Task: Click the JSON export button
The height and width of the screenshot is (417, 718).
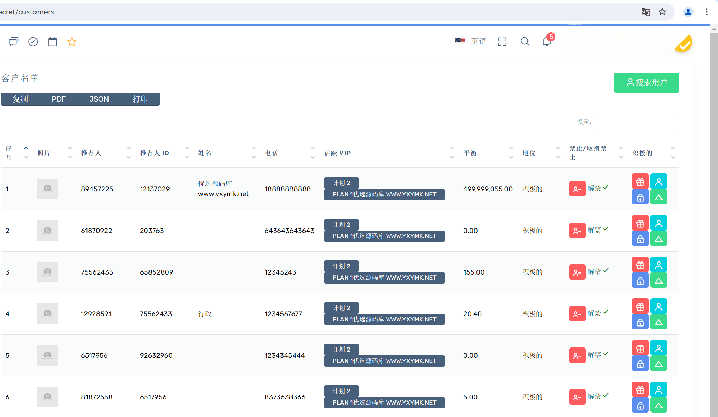Action: click(99, 99)
